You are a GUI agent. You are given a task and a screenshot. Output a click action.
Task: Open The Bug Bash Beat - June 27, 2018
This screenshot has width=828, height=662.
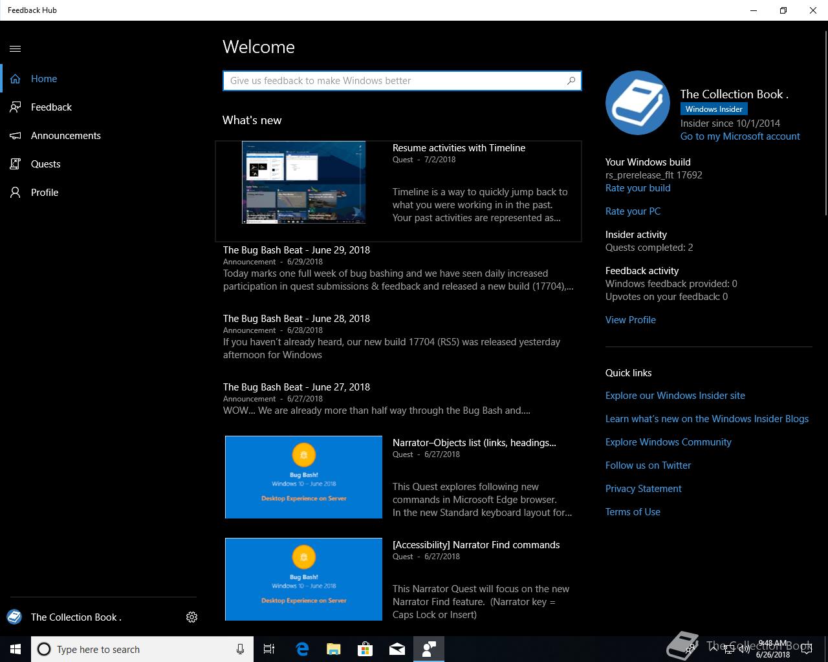[296, 387]
